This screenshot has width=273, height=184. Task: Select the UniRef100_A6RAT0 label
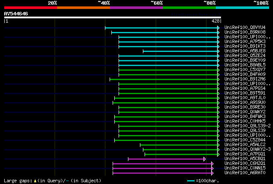tap(245, 172)
